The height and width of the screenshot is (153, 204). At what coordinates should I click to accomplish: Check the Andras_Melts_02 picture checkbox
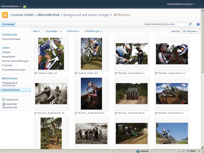tap(36, 74)
